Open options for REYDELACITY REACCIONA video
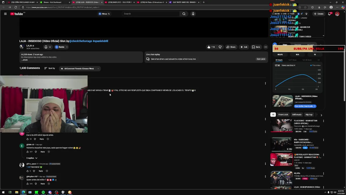346x195 pixels. coord(324,155)
